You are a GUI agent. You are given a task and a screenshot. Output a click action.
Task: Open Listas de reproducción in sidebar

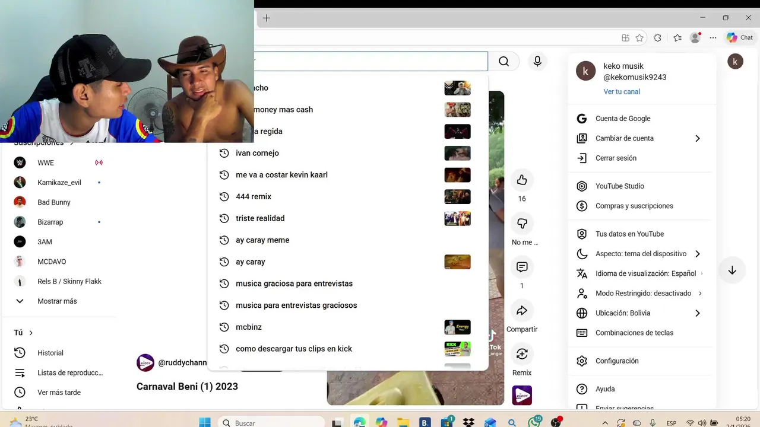tap(58, 372)
